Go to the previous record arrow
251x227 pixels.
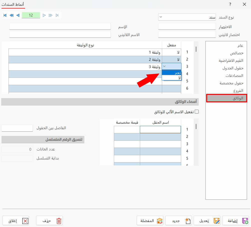(18, 15)
